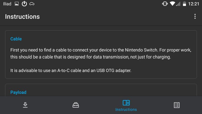Open the download tab in bottom navigation

coord(25,105)
